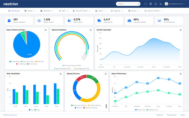This screenshot has height=118, width=189.
Task: Focus the Arama search field
Action: coord(128,4)
